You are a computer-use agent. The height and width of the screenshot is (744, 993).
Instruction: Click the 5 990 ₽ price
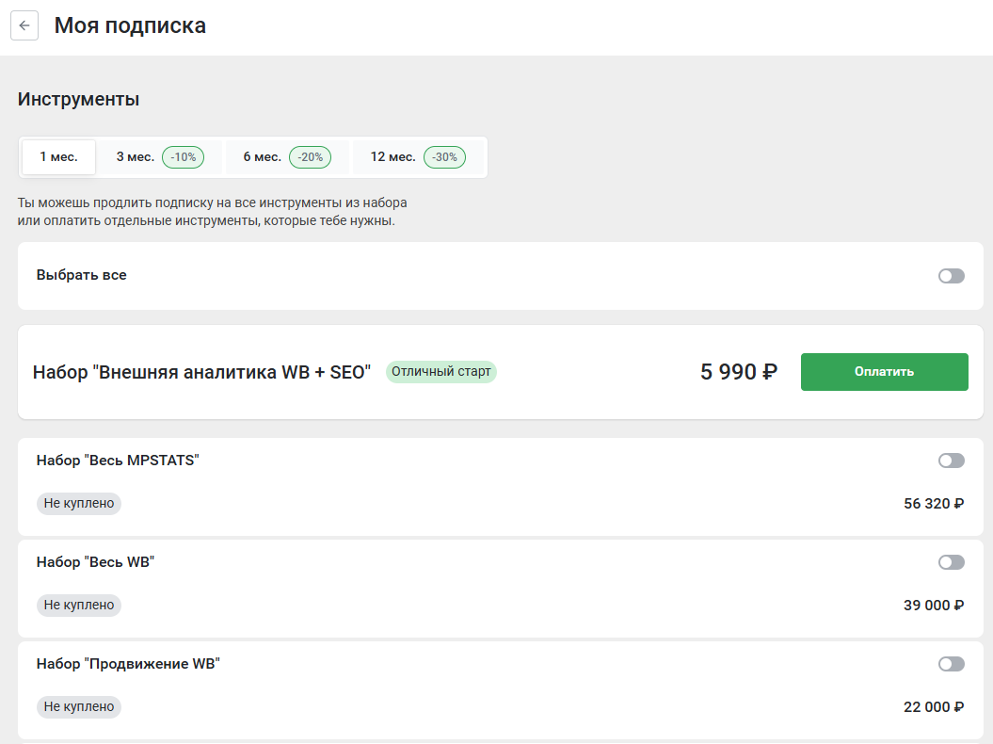(739, 372)
